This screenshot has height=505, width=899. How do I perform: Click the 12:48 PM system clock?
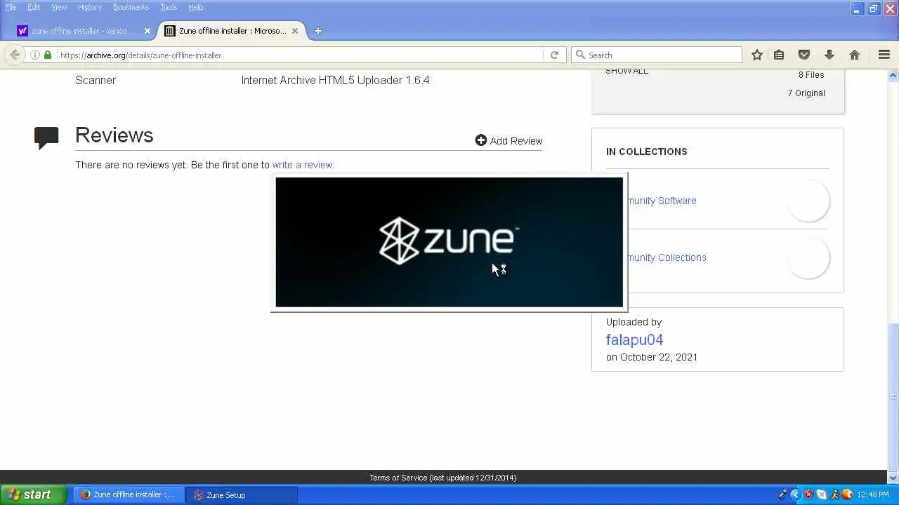click(873, 494)
